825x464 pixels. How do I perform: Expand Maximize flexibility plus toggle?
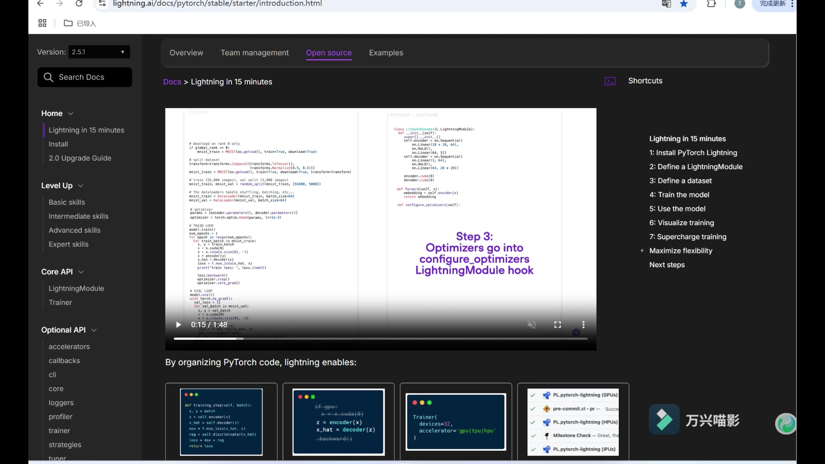(642, 251)
